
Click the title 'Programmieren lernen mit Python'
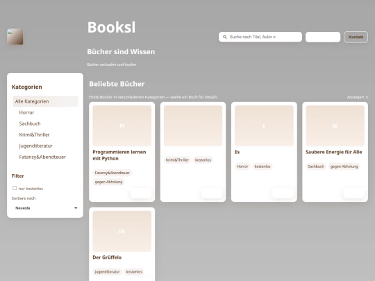(x=119, y=155)
